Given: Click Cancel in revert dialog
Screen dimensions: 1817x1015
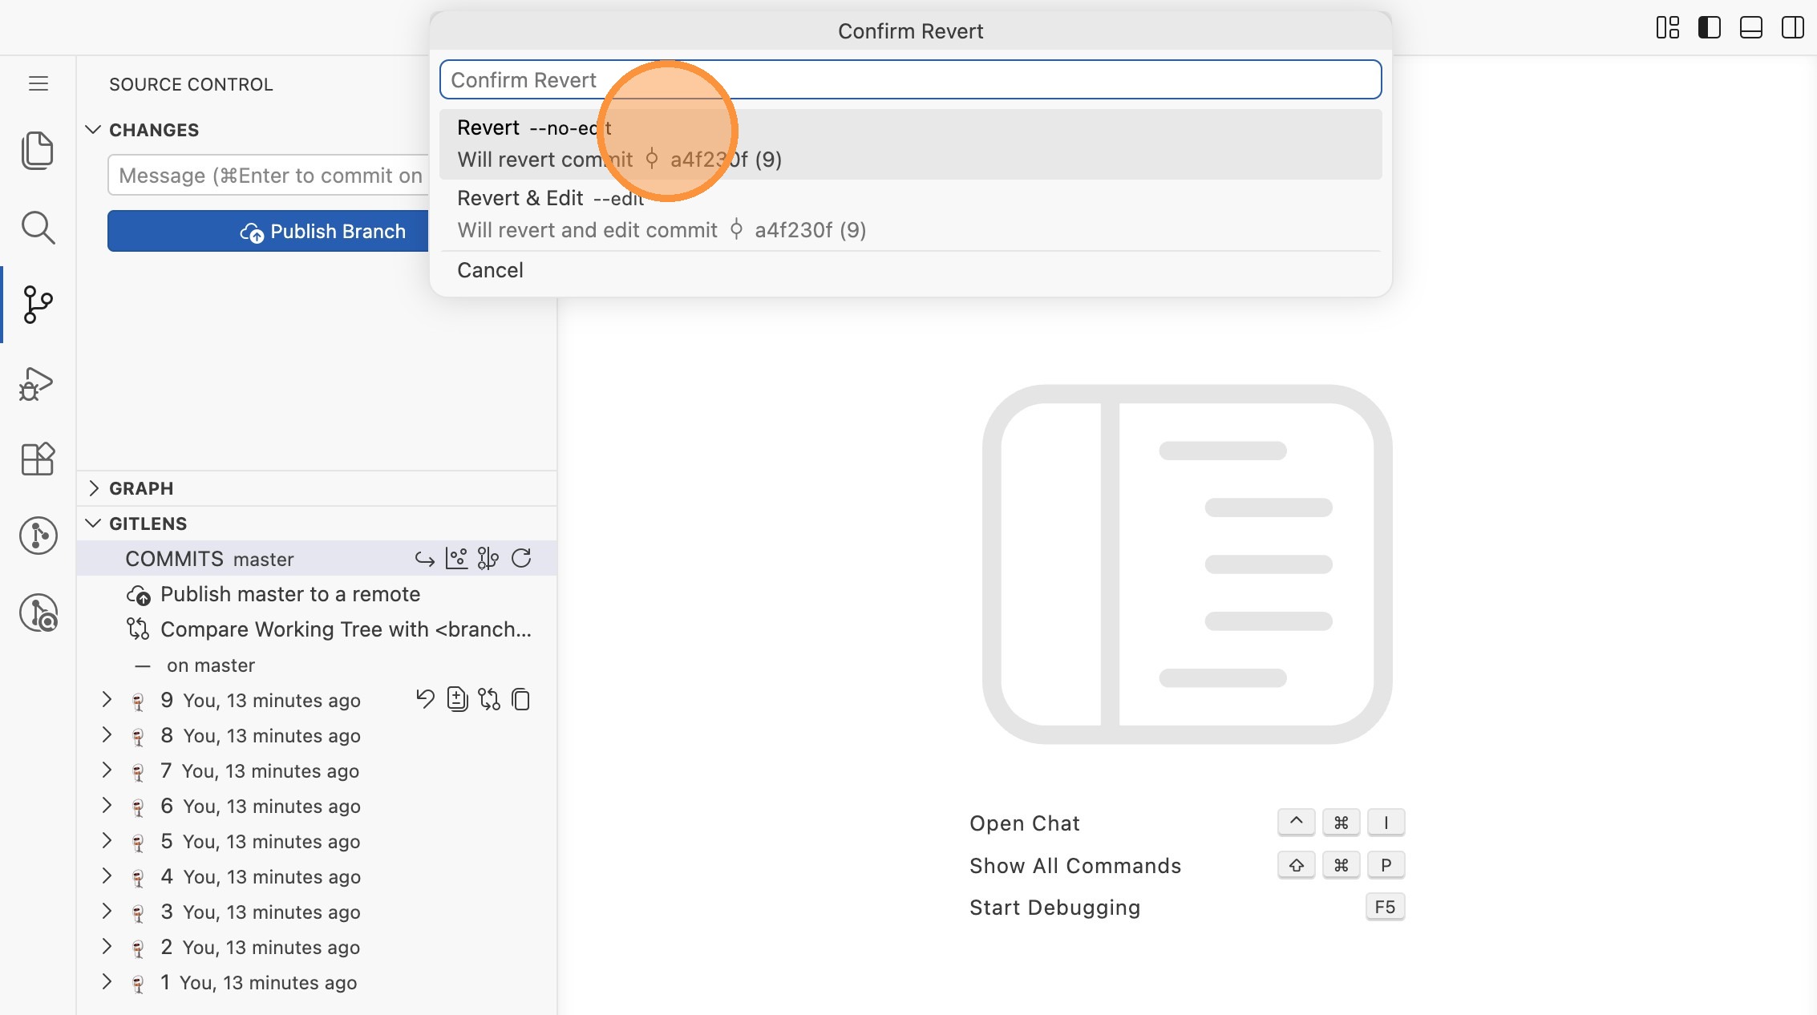Looking at the screenshot, I should coord(490,270).
